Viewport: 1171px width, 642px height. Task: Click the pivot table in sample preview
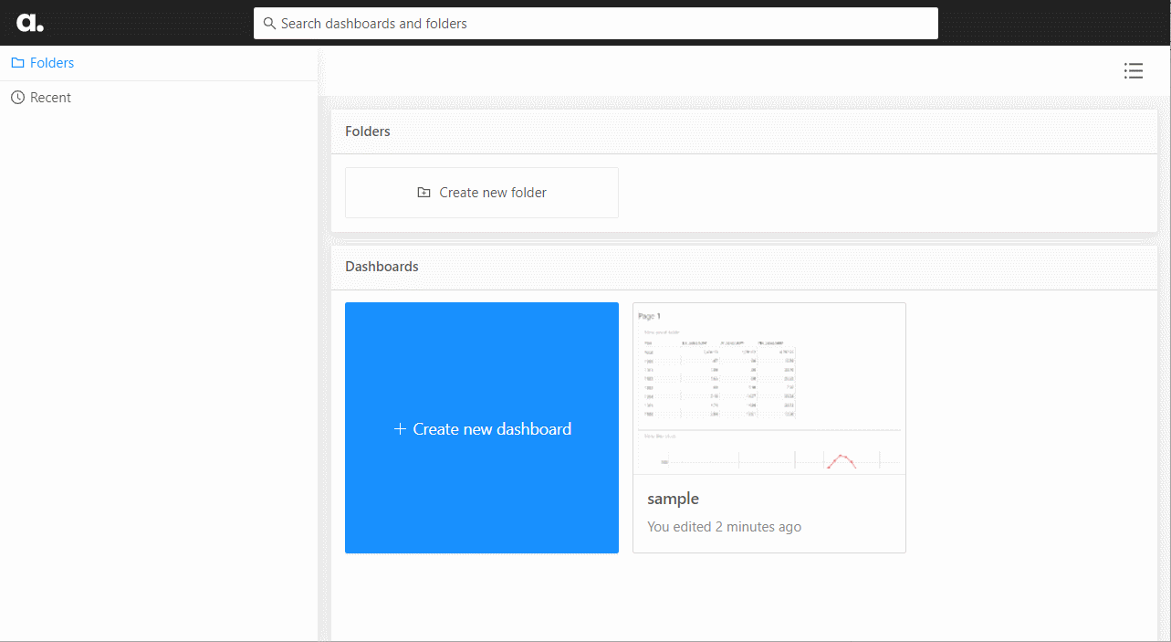(x=718, y=376)
